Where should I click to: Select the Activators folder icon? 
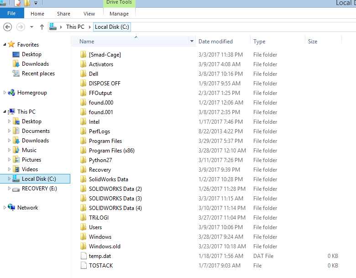84,64
